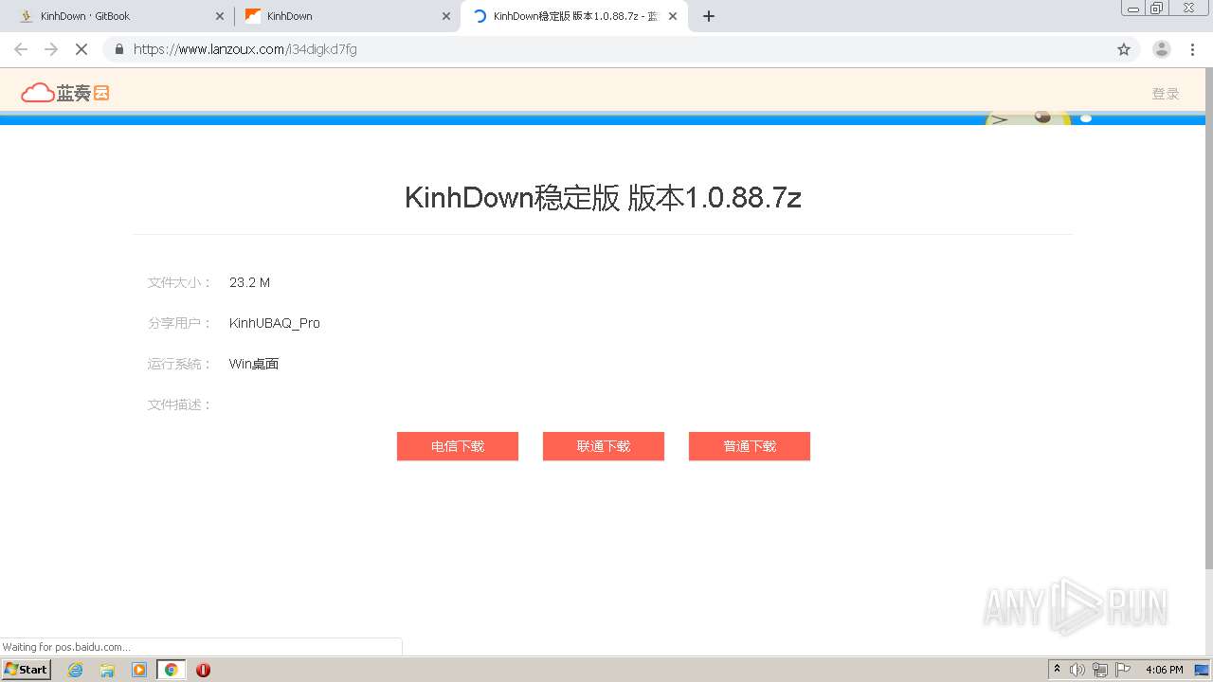Select the KinhDown稳定版 版本1.0.88.7z tab
1213x682 pixels.
(x=573, y=16)
